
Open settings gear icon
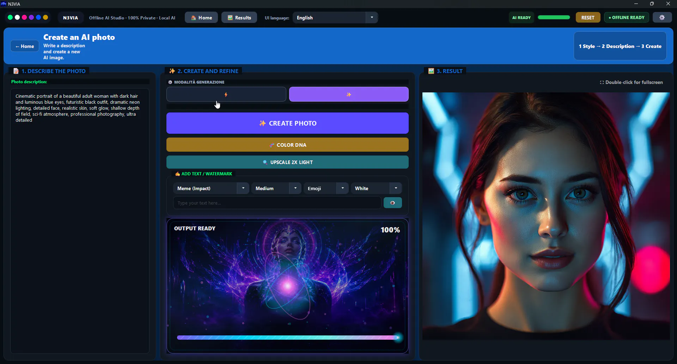pos(662,18)
